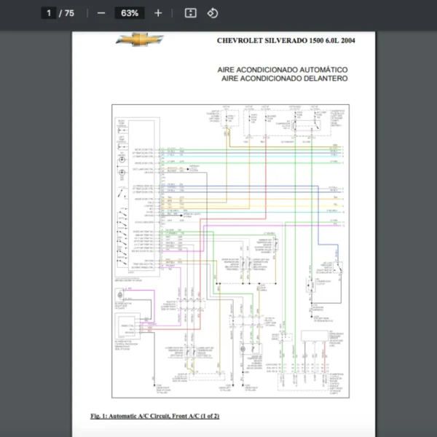437x437 pixels.
Task: Click the blower motor symbol in diagram
Action: (x=119, y=297)
